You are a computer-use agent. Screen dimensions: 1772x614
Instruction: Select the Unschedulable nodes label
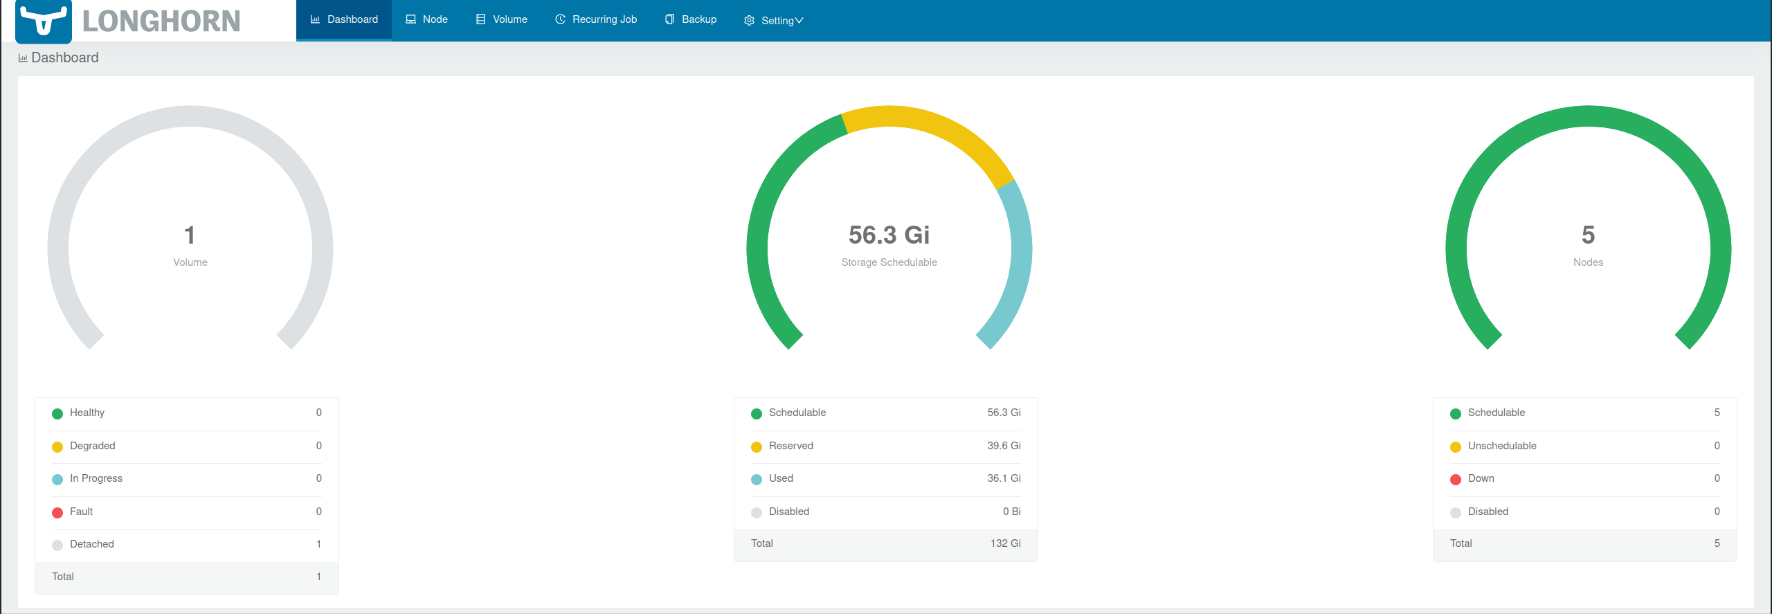[x=1502, y=446]
